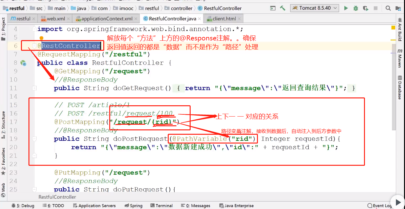Viewport: 405px width, 209px height.
Task: Collapse the doPostRequest method fold on line 19
Action: click(34, 139)
